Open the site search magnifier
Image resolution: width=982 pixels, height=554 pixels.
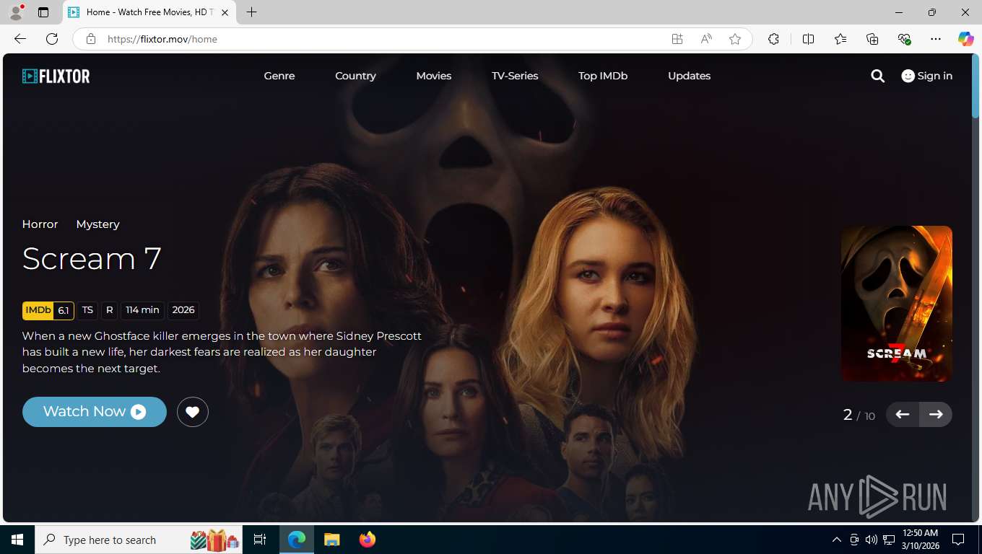[x=877, y=76]
